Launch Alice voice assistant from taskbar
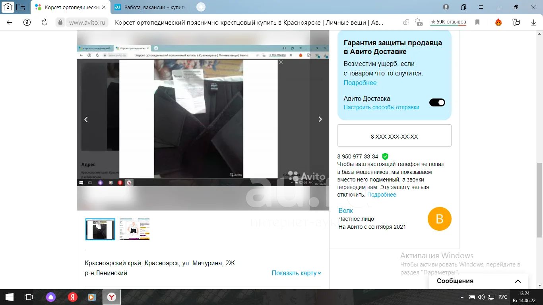 click(x=50, y=297)
